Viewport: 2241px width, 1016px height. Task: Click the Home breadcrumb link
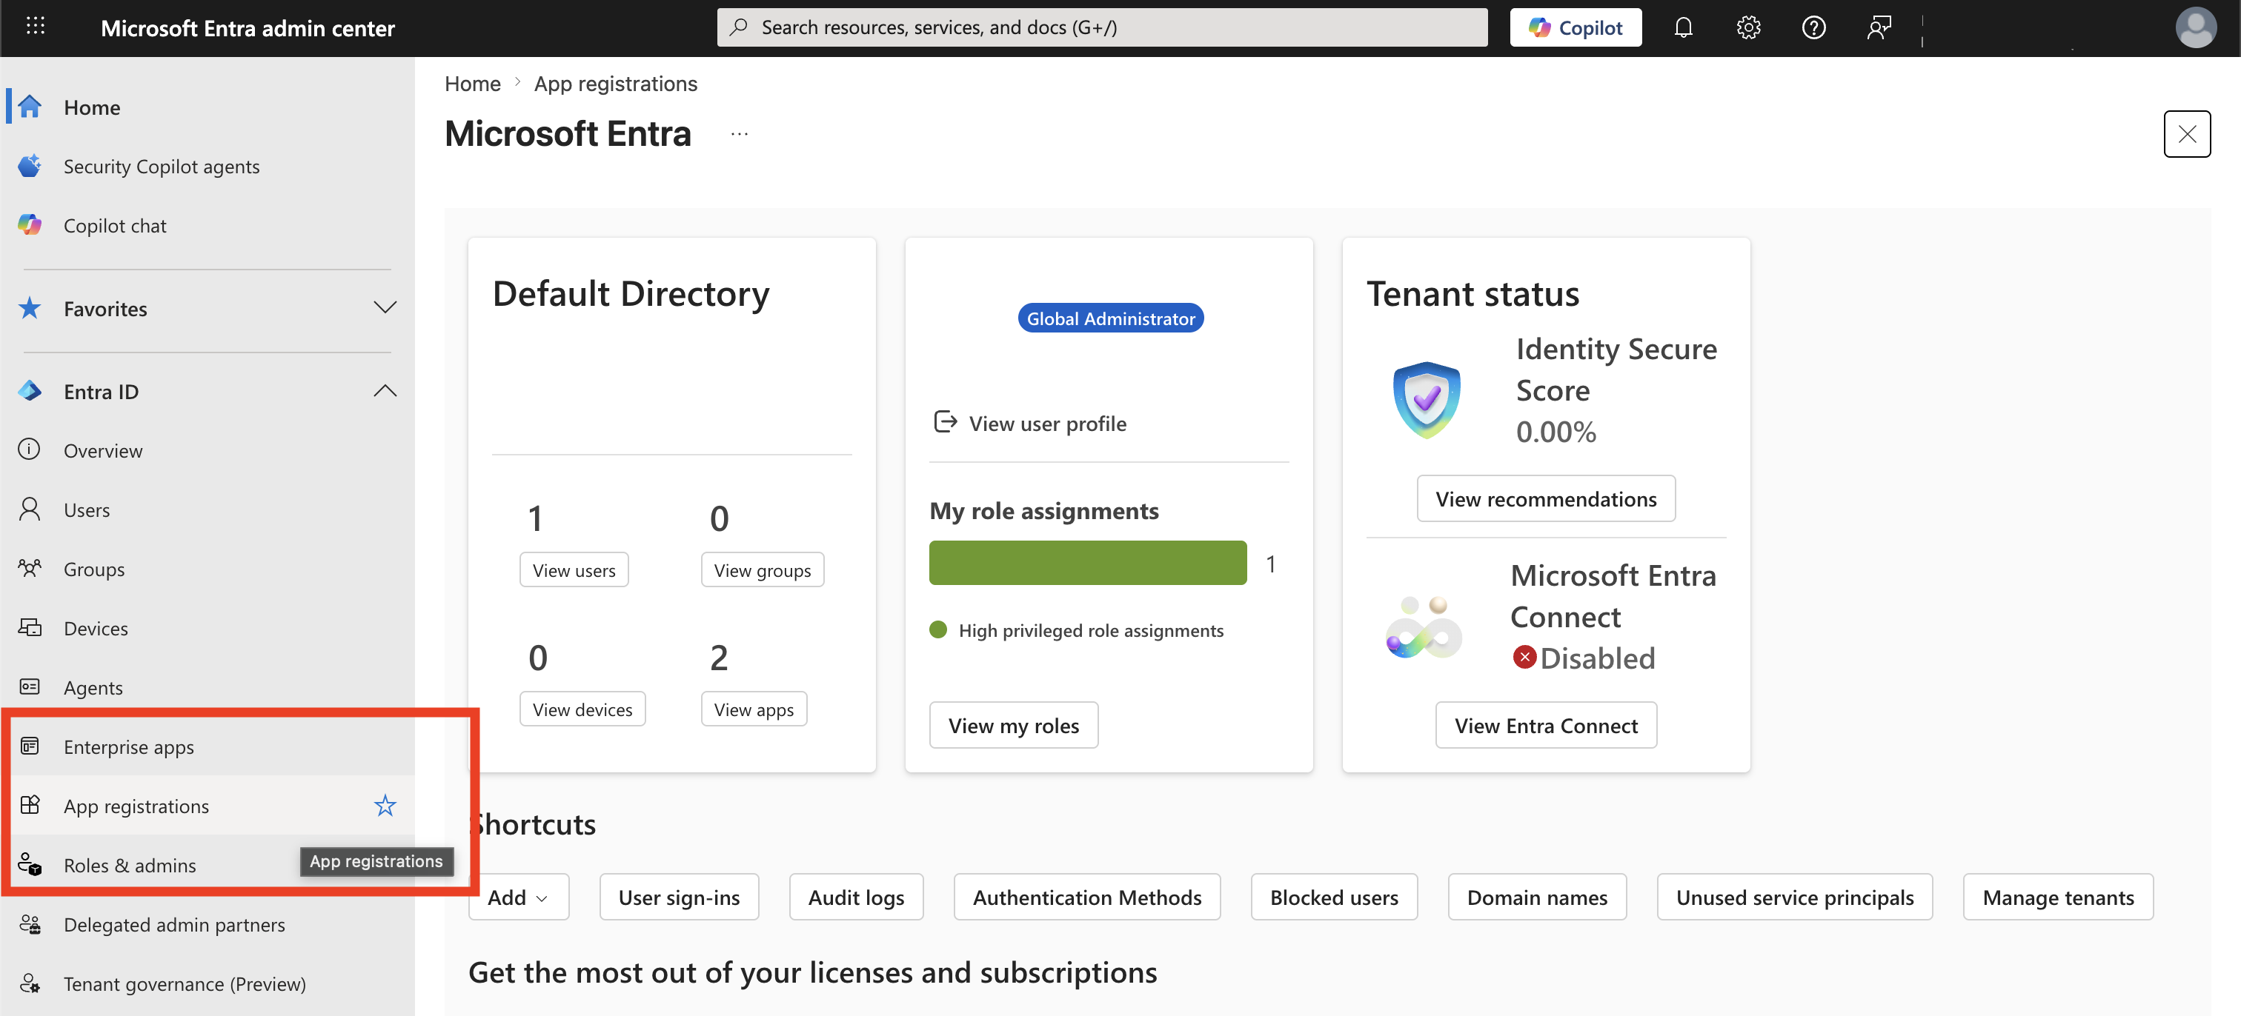coord(472,84)
